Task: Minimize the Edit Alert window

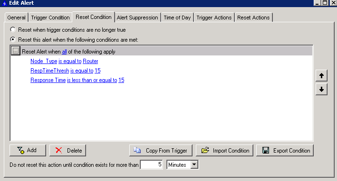Action: [318, 3]
